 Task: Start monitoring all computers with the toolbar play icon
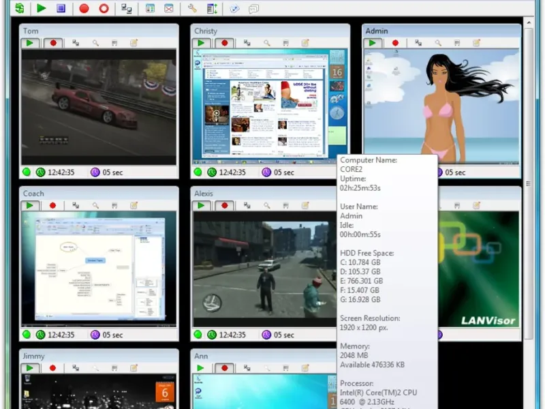(x=42, y=8)
